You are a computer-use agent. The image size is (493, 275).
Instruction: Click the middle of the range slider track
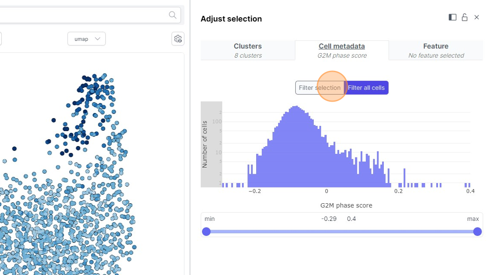click(x=342, y=231)
